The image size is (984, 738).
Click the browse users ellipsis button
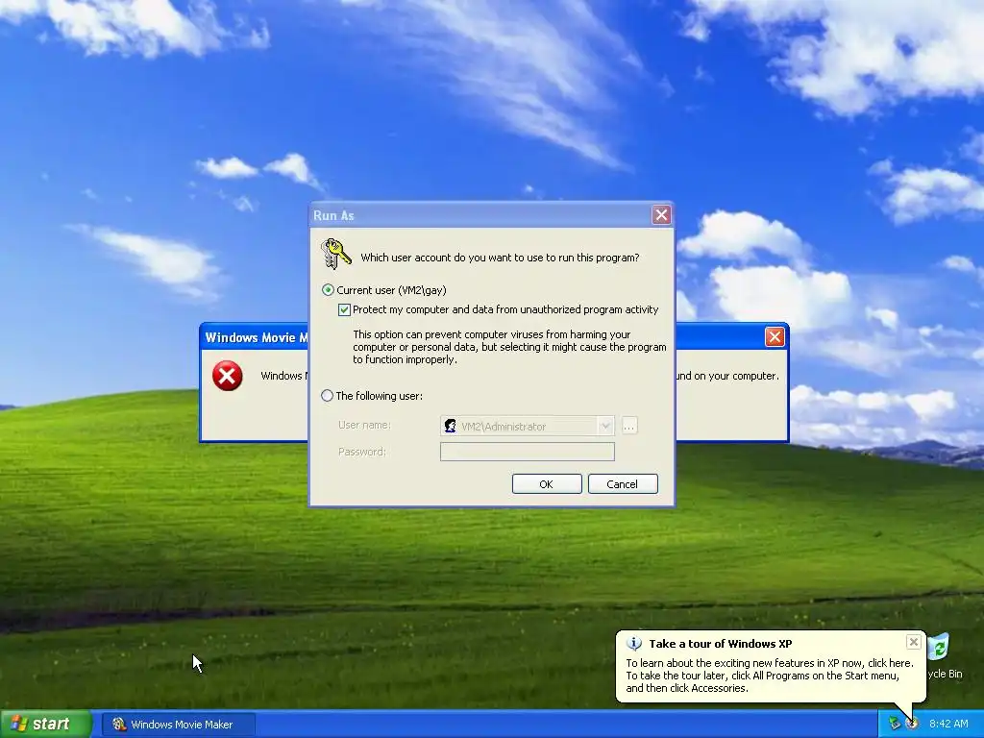629,426
